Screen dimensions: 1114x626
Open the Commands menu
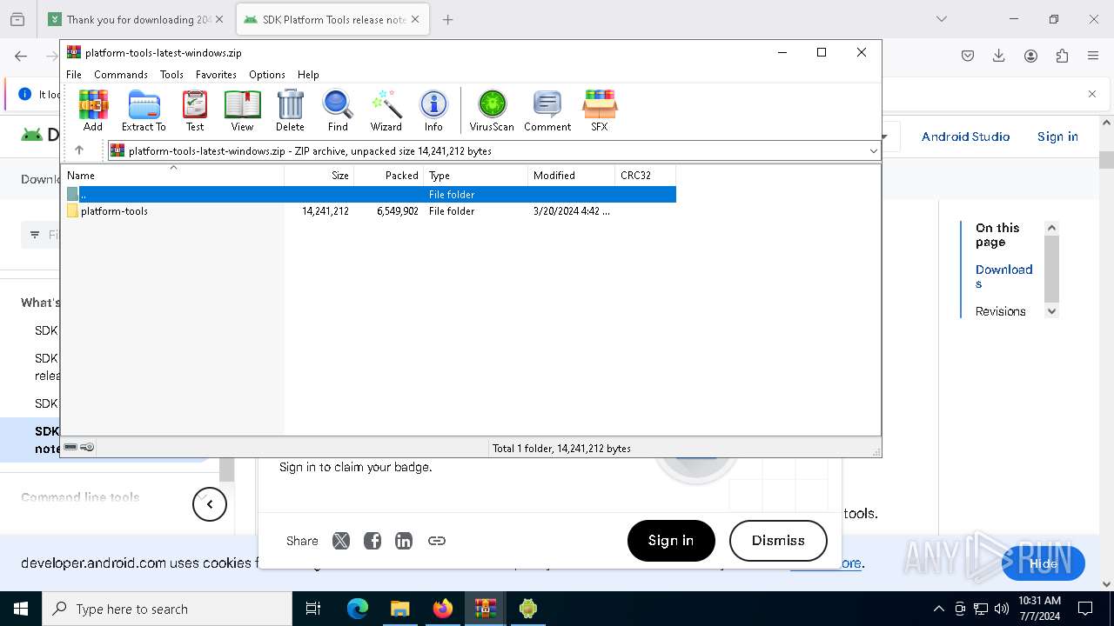pos(121,75)
